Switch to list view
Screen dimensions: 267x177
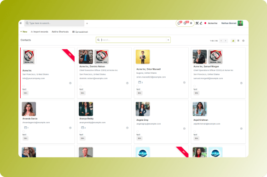(238, 41)
